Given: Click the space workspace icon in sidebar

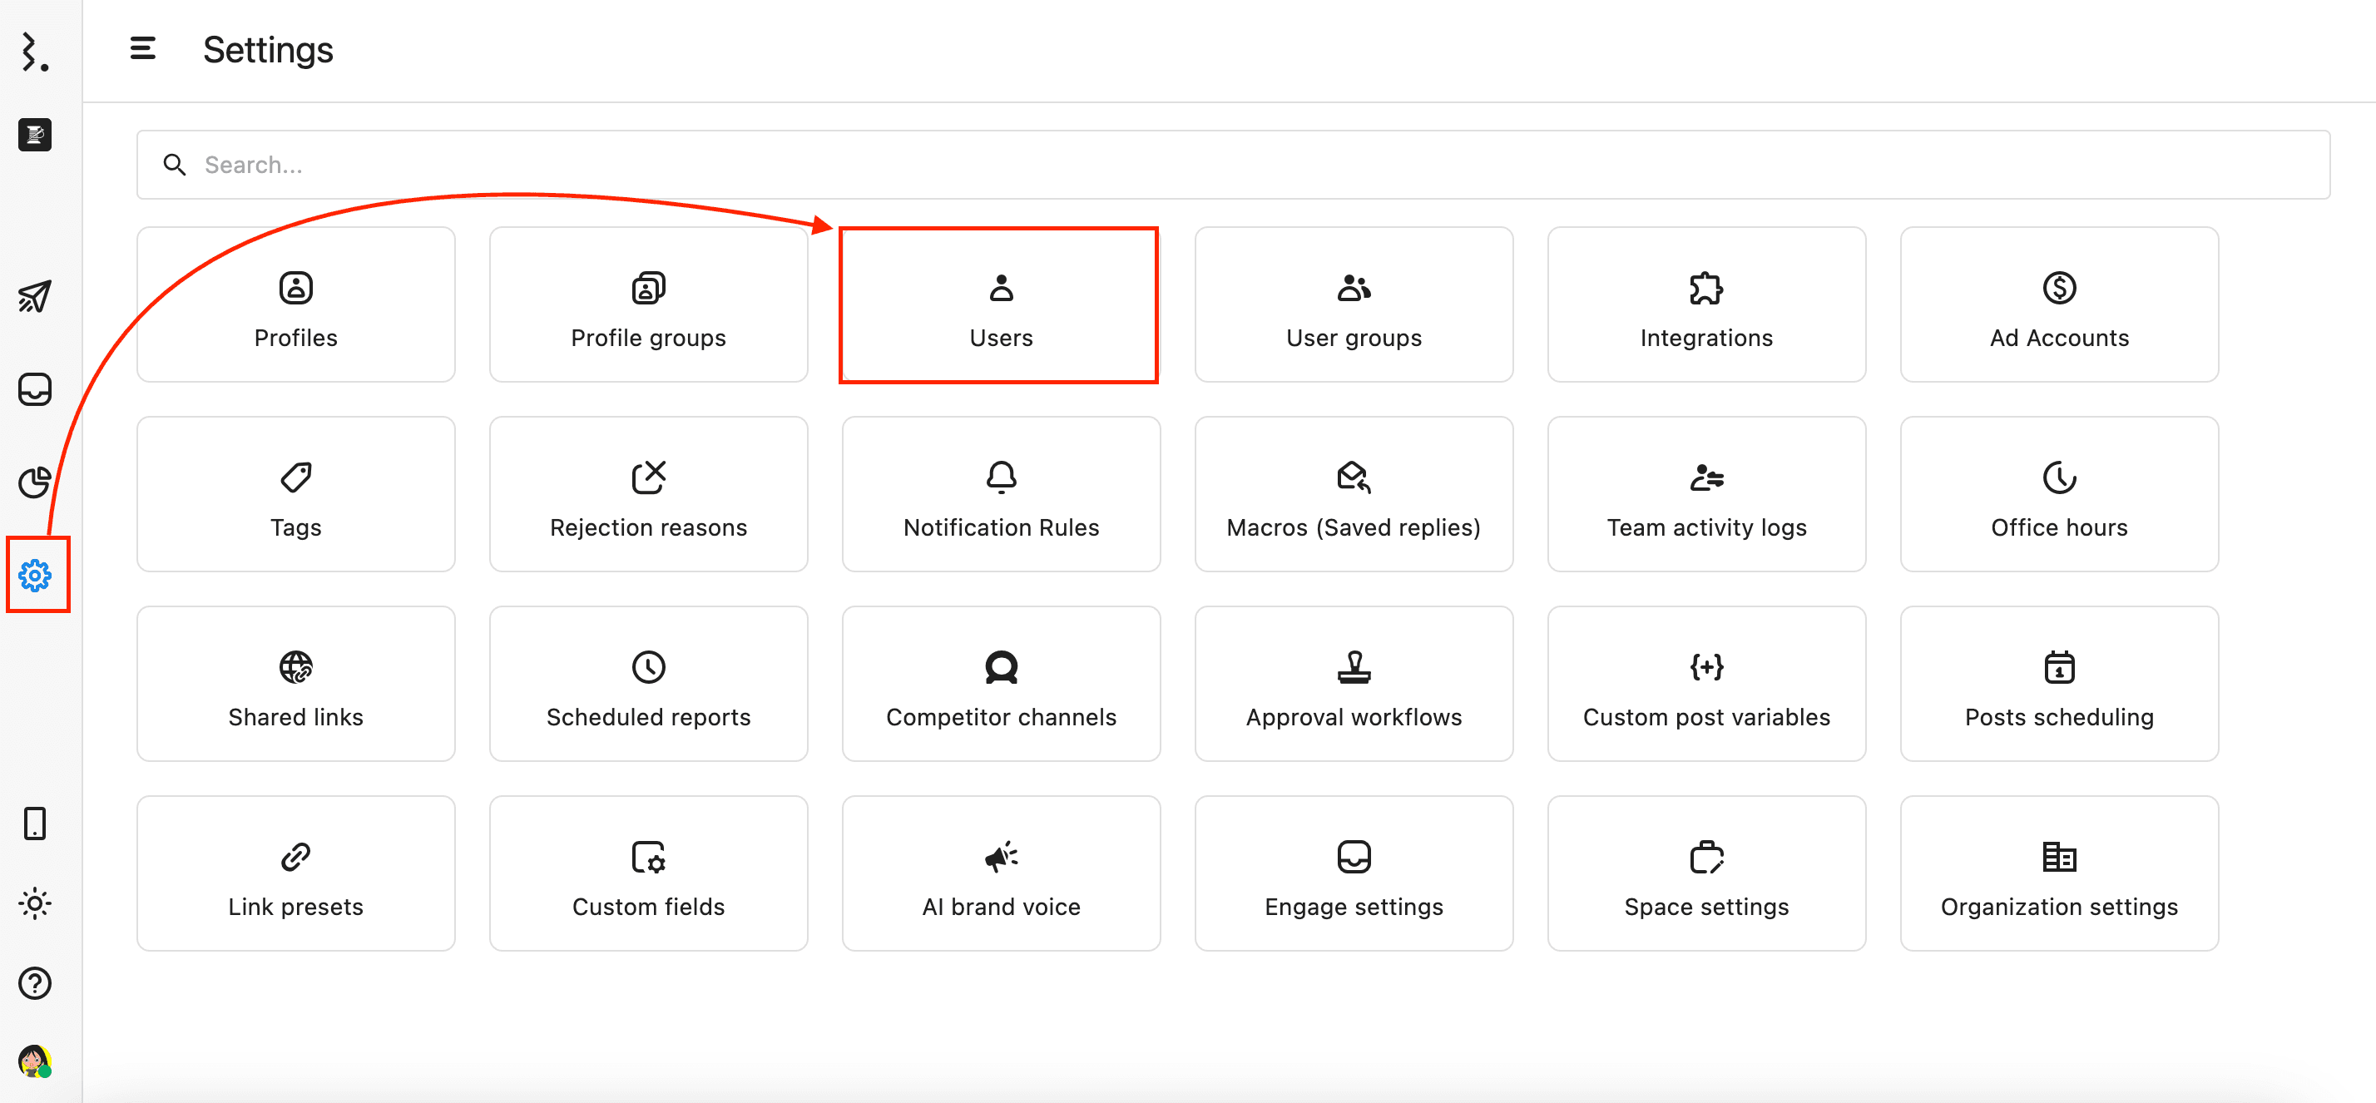Looking at the screenshot, I should click(35, 136).
